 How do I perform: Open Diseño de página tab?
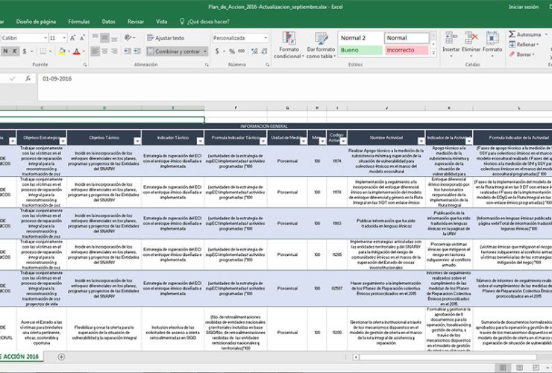click(x=36, y=22)
